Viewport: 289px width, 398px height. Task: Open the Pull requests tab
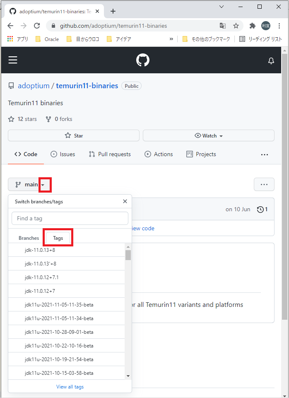[110, 154]
